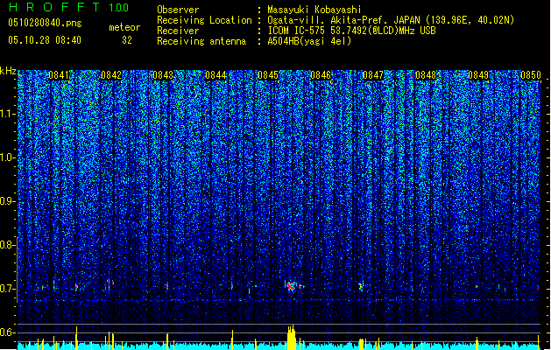Click the 'Receiving Location' field label
The width and height of the screenshot is (551, 350).
(204, 20)
